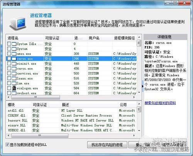Viewport: 193px width, 156px height.
Task: Click the System process icon
Action: [x=14, y=49]
